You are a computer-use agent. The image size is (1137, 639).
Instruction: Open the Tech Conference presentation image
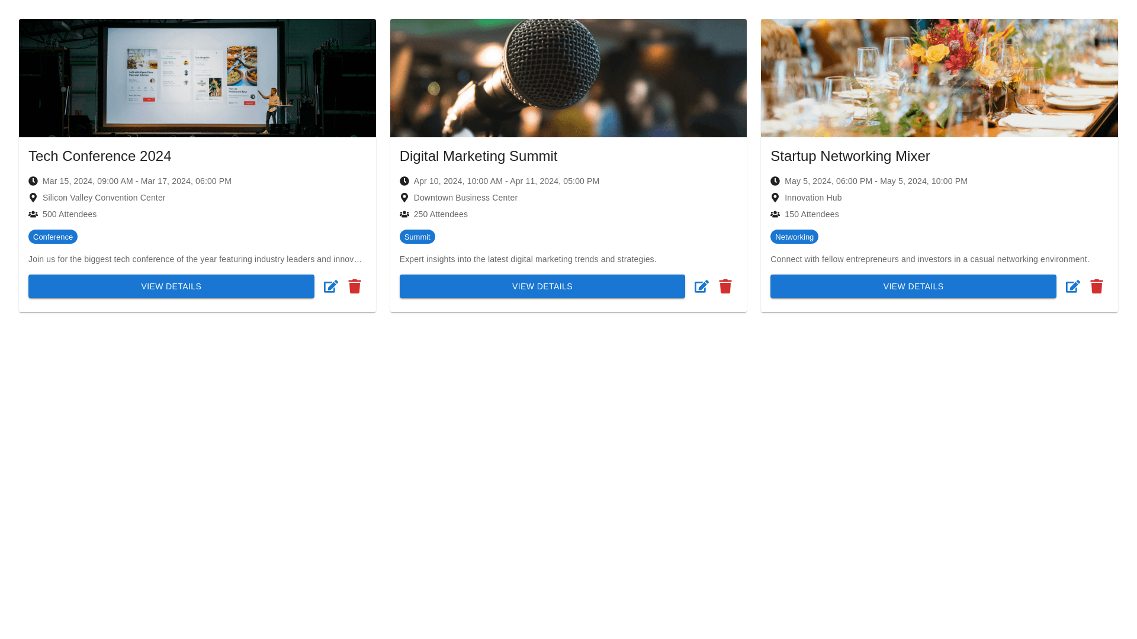coord(197,78)
